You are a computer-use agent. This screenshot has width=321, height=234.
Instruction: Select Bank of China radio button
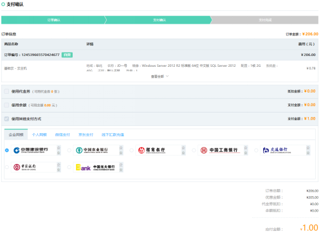click(7, 167)
